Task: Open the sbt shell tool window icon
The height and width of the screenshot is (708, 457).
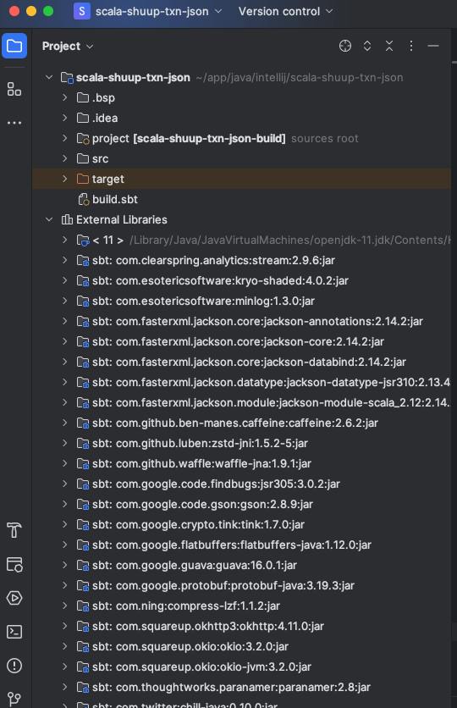Action: tap(14, 564)
